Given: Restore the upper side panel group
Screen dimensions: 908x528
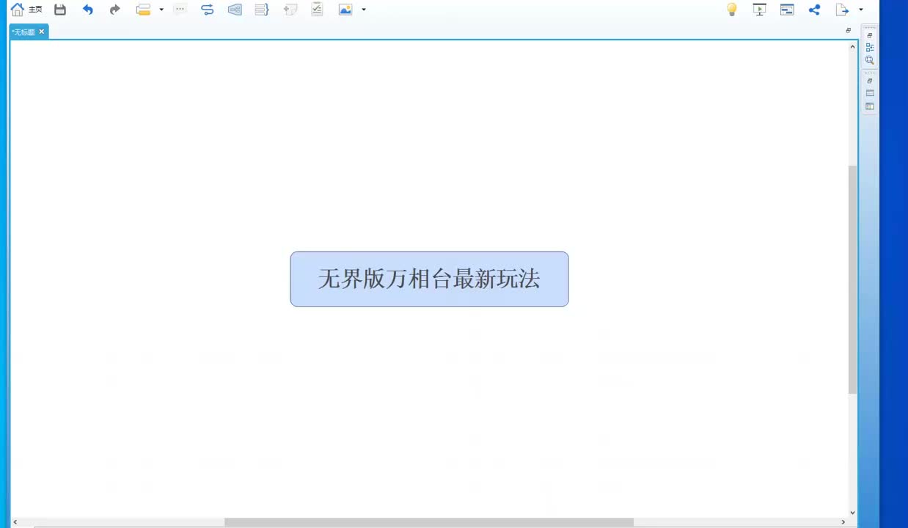Looking at the screenshot, I should coord(870,35).
